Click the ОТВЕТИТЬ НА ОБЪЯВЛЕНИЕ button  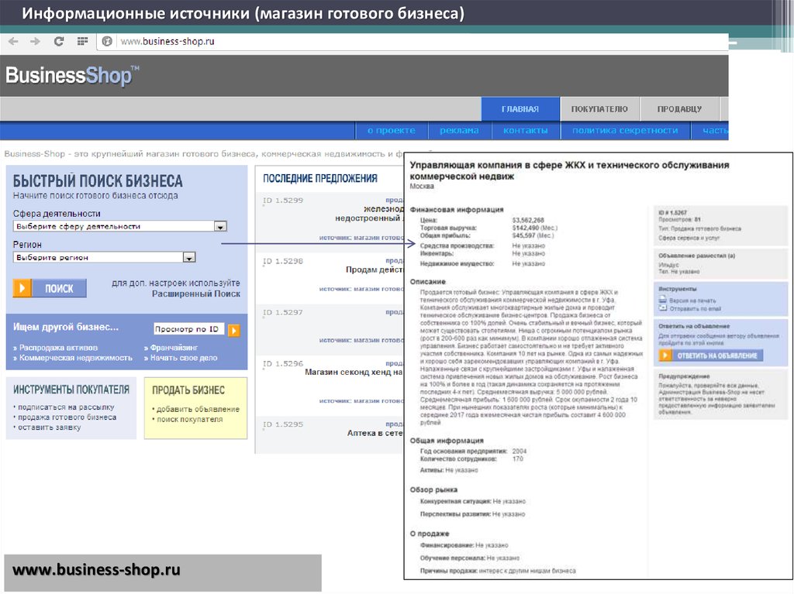coord(709,355)
